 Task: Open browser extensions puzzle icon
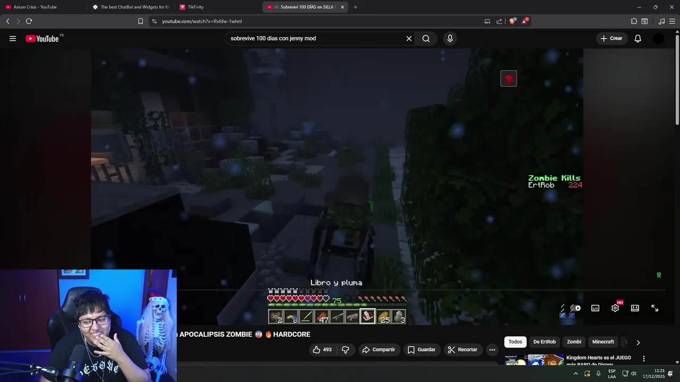(x=634, y=21)
